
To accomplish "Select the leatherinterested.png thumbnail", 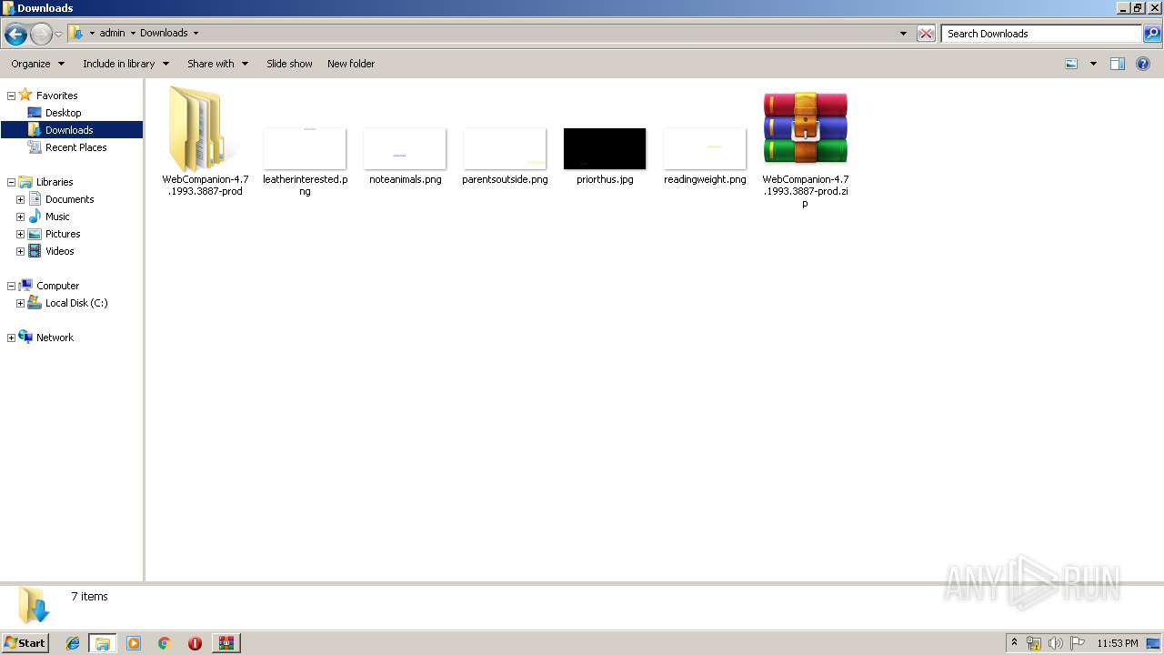I will click(x=305, y=148).
